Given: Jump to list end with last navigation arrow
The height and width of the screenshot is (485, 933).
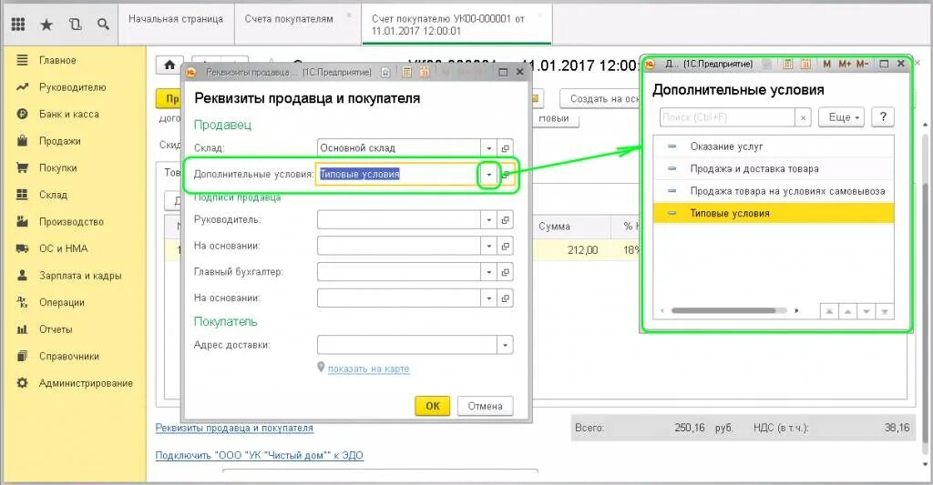Looking at the screenshot, I should 885,311.
